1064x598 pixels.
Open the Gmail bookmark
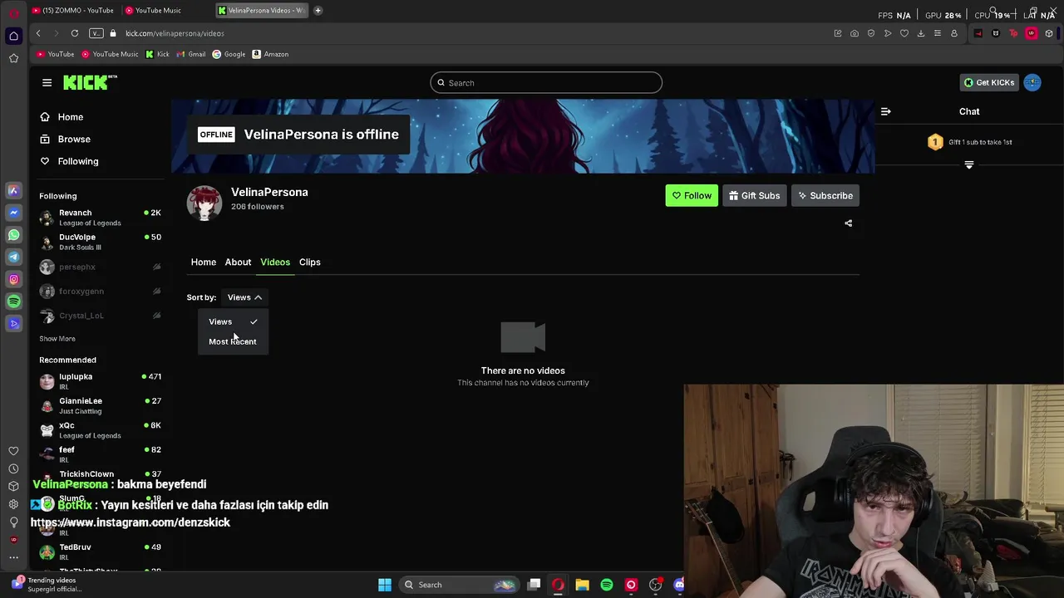pyautogui.click(x=191, y=54)
